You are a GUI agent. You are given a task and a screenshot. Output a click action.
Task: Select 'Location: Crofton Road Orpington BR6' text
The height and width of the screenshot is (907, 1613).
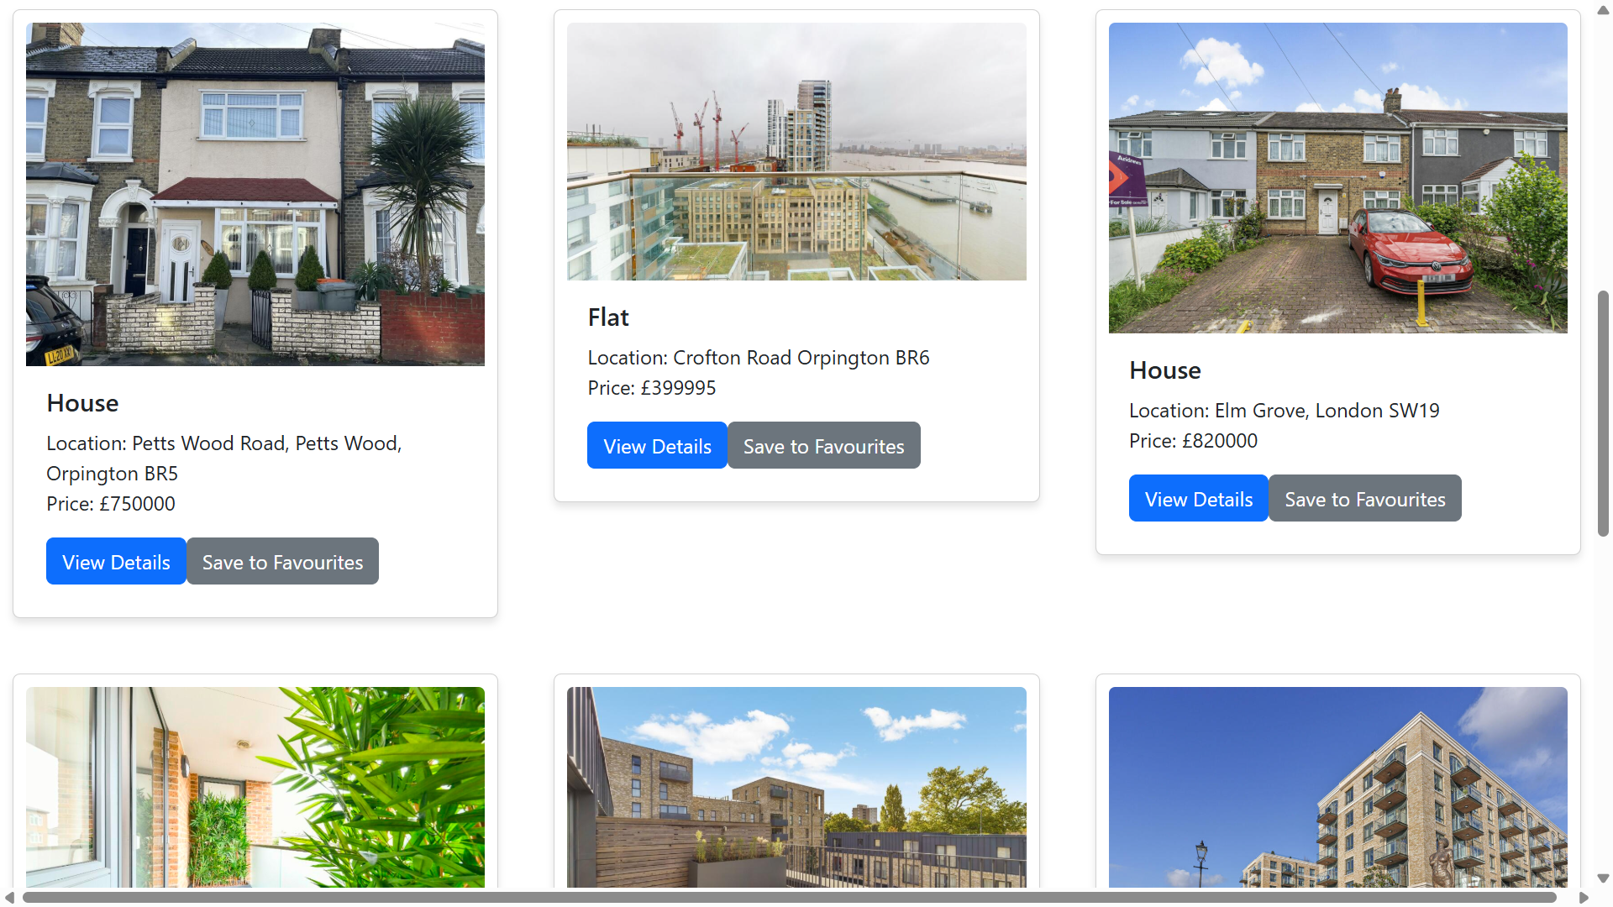[759, 358]
